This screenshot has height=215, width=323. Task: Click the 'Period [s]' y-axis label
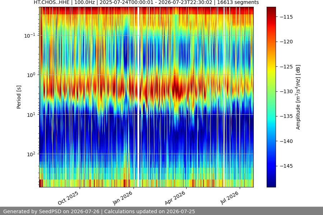[19, 97]
